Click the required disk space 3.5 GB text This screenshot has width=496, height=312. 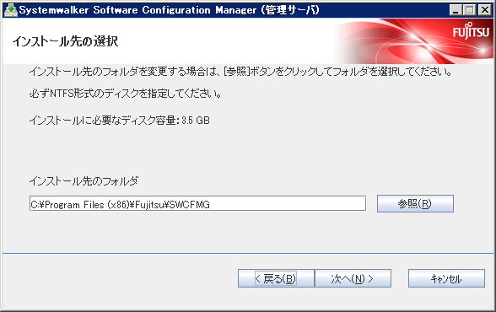coord(119,120)
